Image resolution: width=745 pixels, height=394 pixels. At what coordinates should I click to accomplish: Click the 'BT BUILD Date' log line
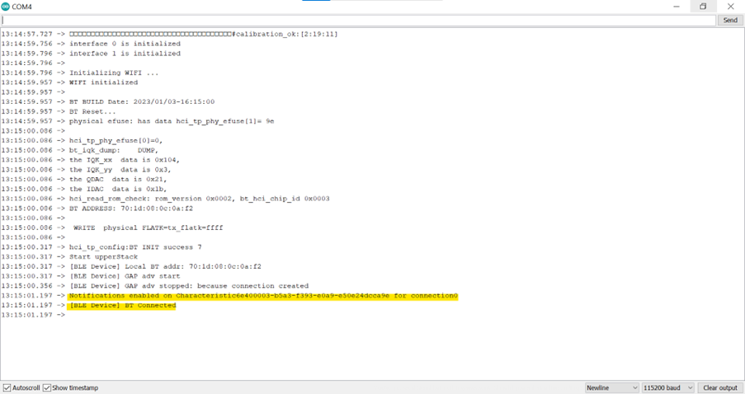[x=142, y=101]
